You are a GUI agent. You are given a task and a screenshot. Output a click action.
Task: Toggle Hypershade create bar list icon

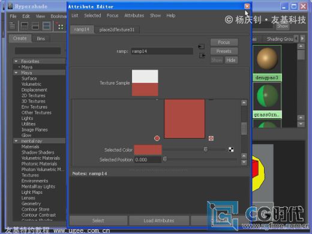click(x=12, y=26)
